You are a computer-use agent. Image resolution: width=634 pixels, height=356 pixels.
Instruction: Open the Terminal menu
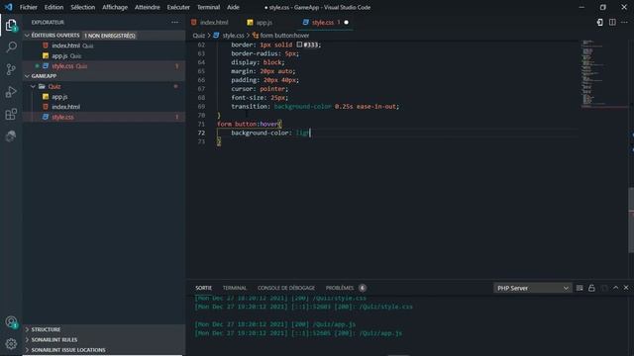[208, 7]
